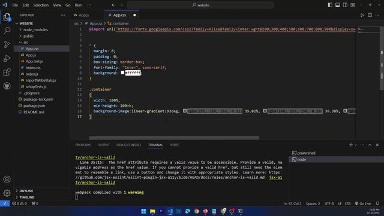Close the terminal panel
Image resolution: width=384 pixels, height=216 pixels.
pyautogui.click(x=377, y=145)
